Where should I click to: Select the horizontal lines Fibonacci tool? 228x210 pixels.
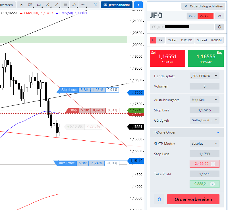65,5
